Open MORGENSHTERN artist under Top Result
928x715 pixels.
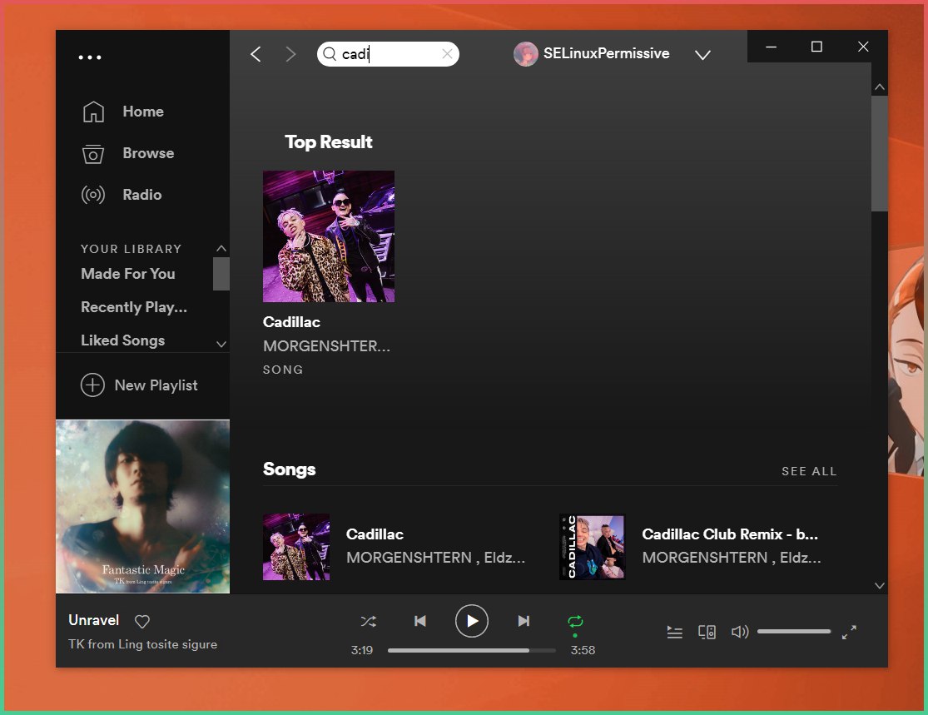point(327,345)
